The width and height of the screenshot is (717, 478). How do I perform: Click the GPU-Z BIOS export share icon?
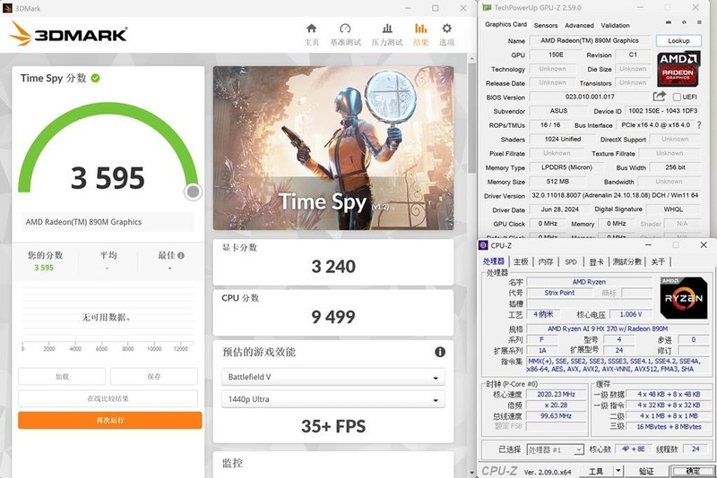coord(660,97)
